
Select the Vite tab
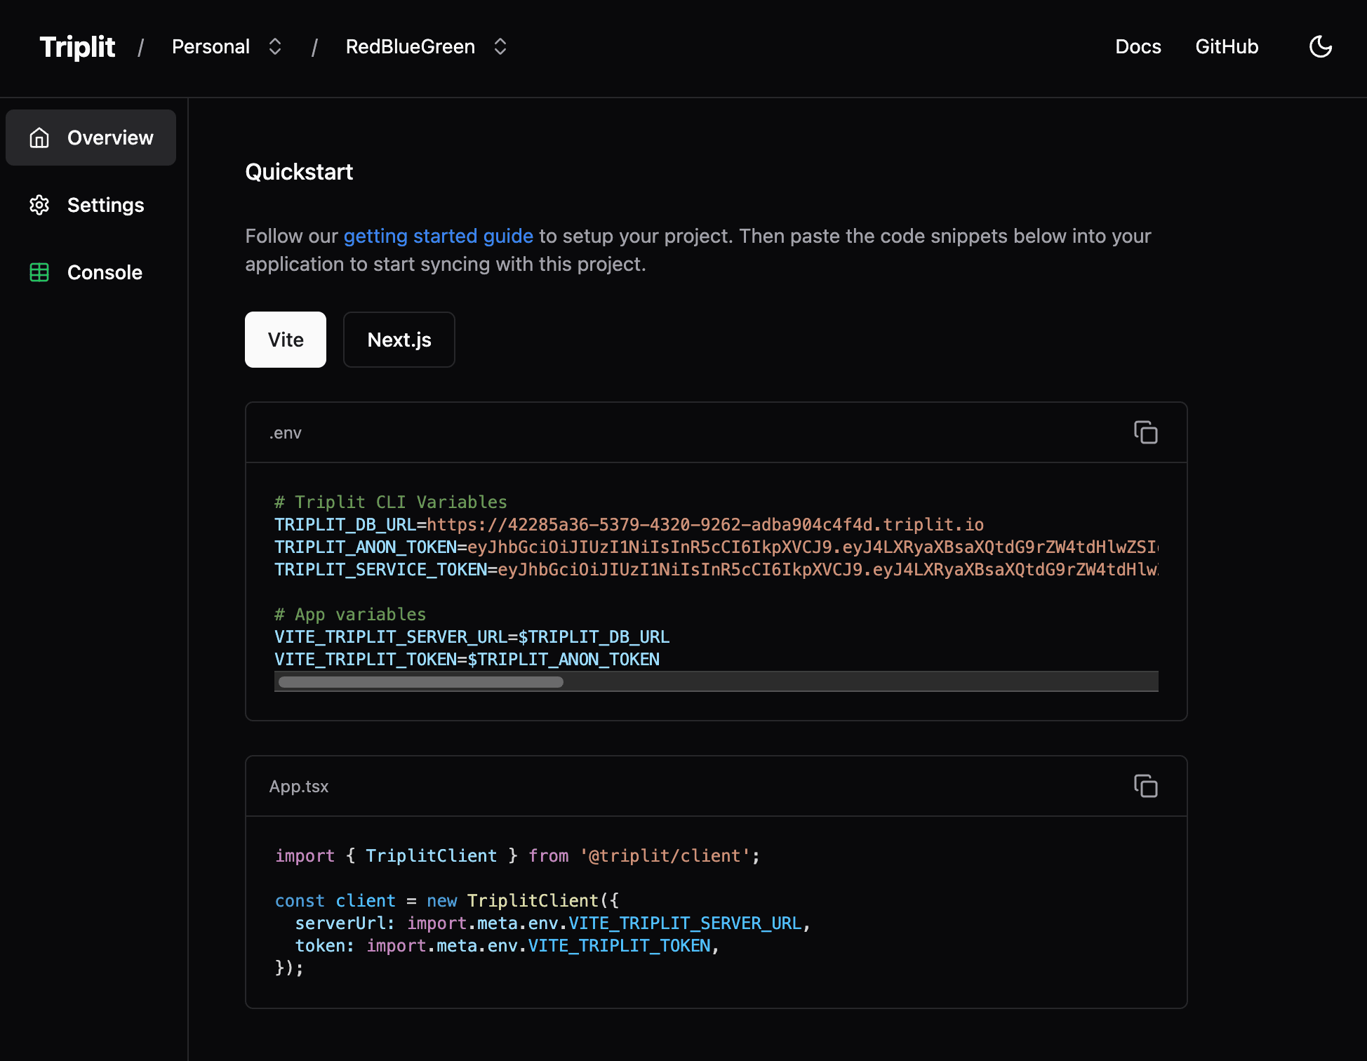[x=286, y=340]
